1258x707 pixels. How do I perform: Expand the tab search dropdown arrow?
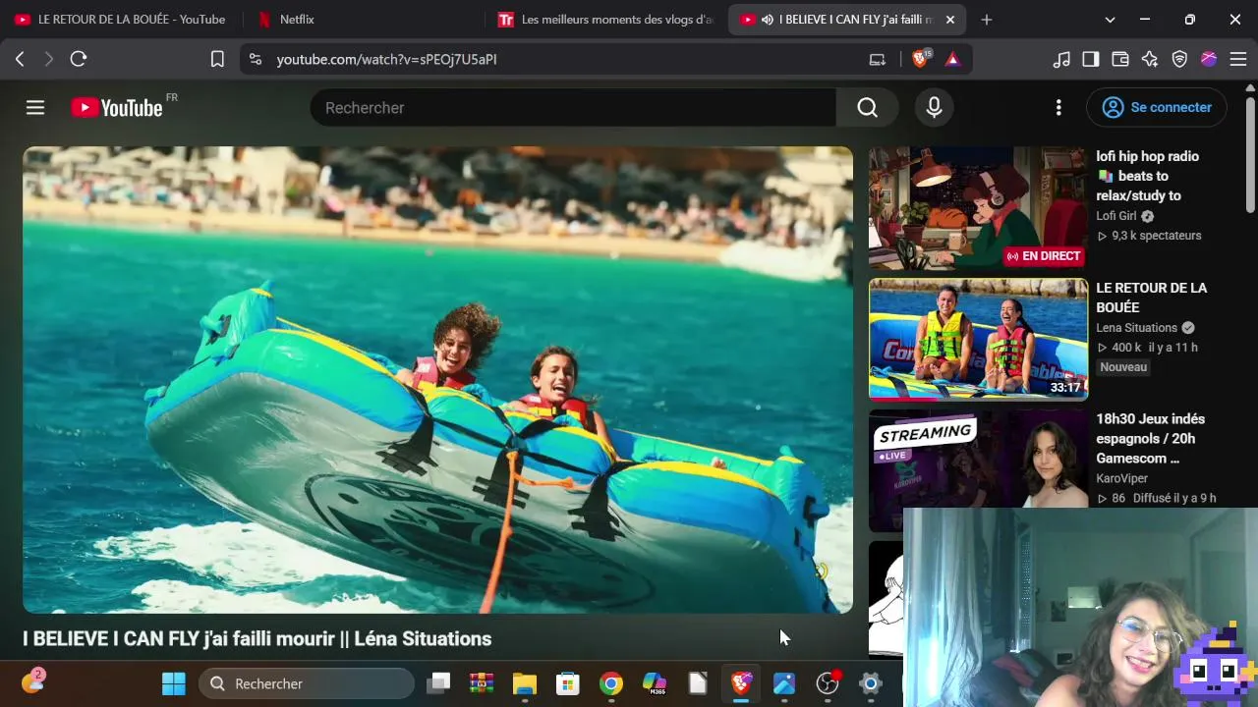click(x=1111, y=20)
